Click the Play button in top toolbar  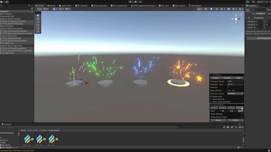130,2
